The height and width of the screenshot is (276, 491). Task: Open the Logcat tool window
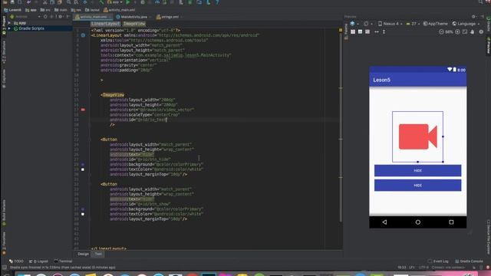coord(38,261)
